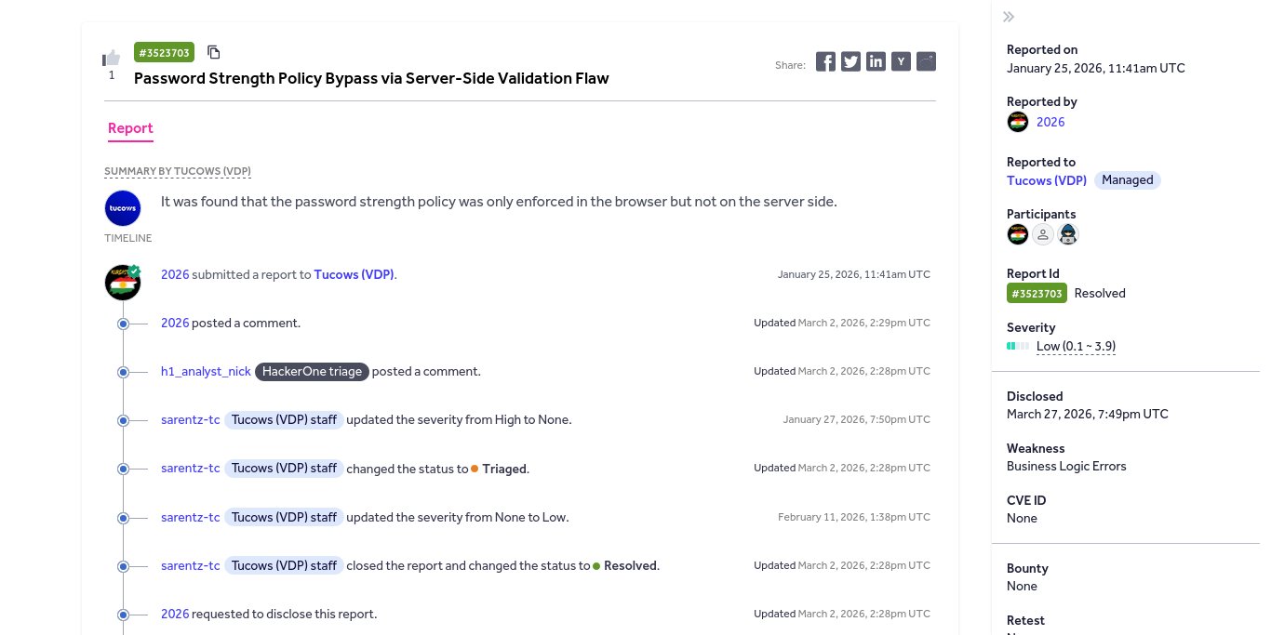Share report on Hacker News
Screen dimensions: 1271x635
click(x=901, y=61)
